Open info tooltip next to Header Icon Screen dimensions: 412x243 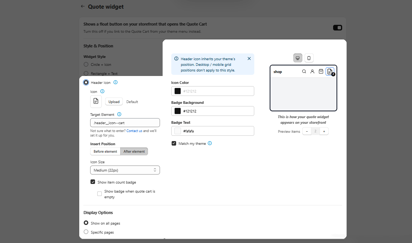(115, 82)
